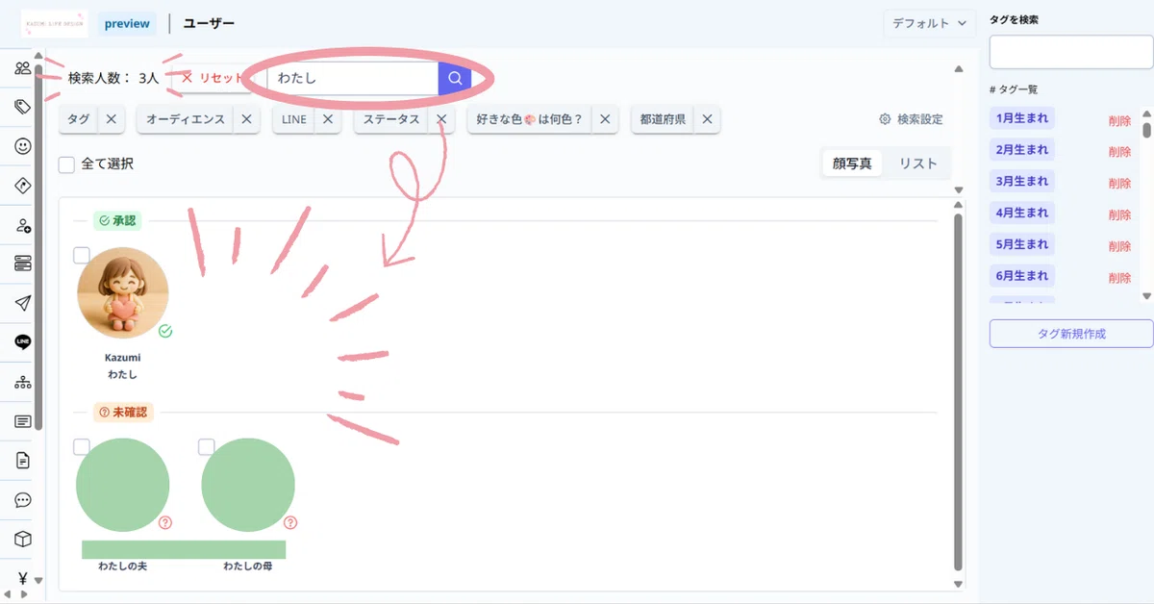Image resolution: width=1154 pixels, height=604 pixels.
Task: Open the 都道府県 filter
Action: point(663,119)
